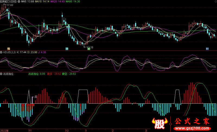Expand the main chart MA indicator dropdown arrow
The image size is (217, 132).
(x=19, y=2)
